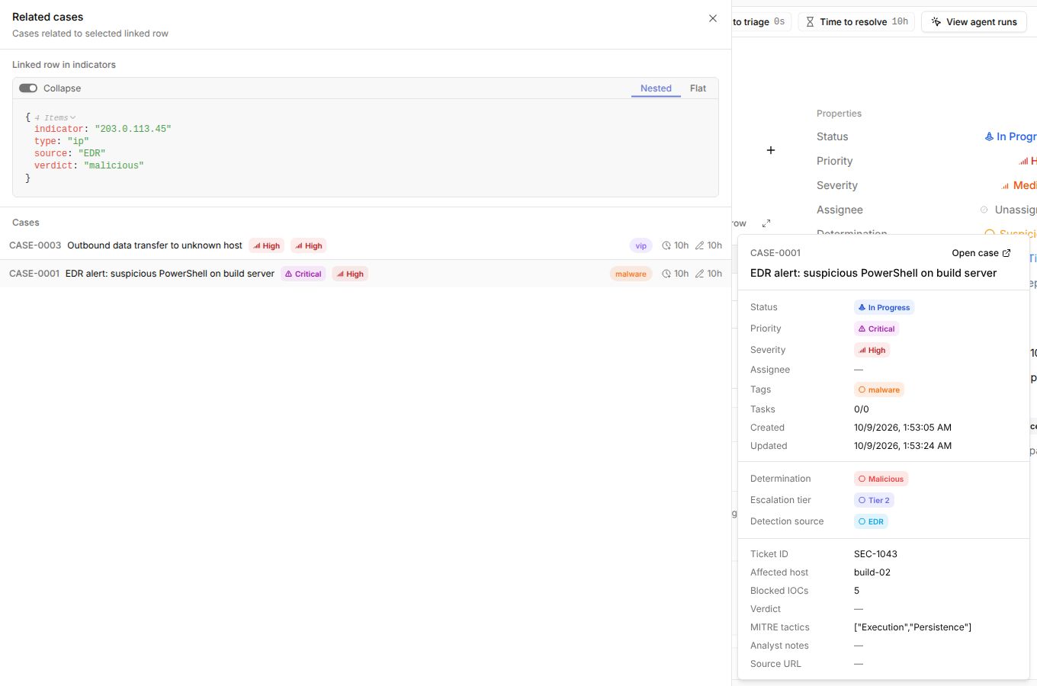Switch to the Nested view tab
The image size is (1037, 686).
656,88
